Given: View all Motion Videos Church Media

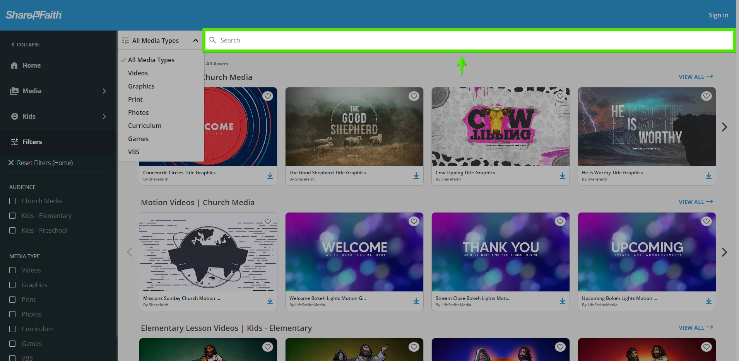Looking at the screenshot, I should [x=696, y=202].
